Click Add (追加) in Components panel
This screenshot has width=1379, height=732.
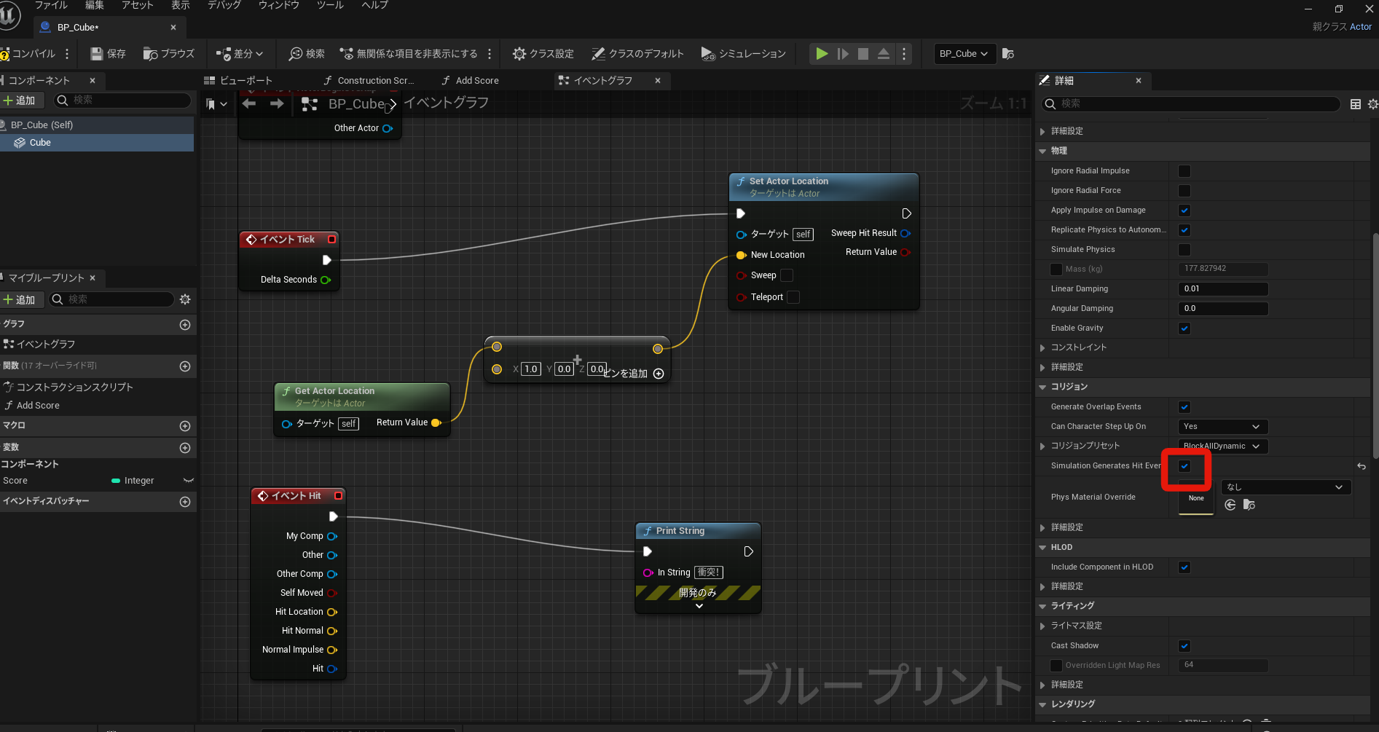coord(20,101)
